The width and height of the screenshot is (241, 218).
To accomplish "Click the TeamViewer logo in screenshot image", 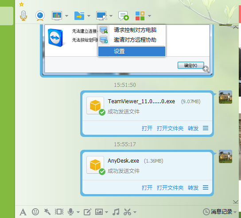I will [x=55, y=38].
